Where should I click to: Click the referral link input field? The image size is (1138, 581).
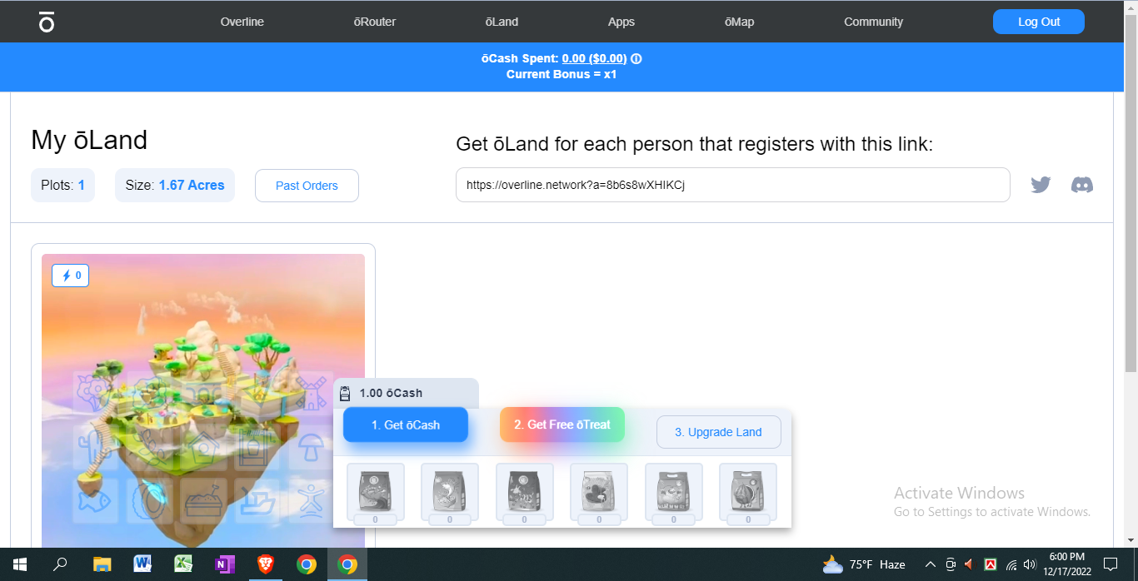click(733, 185)
